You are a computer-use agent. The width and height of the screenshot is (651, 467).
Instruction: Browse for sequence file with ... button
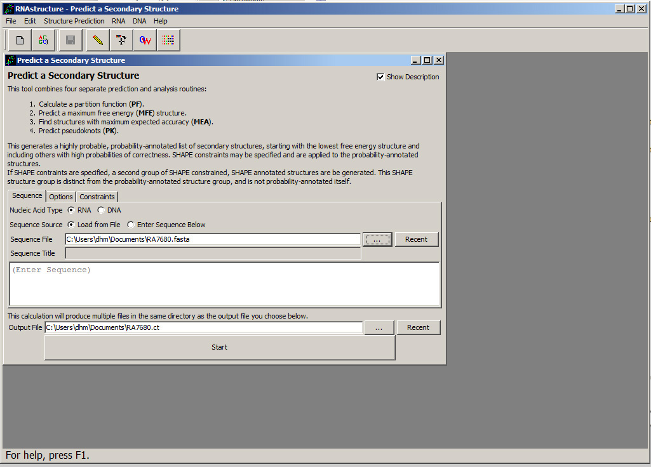pos(377,239)
